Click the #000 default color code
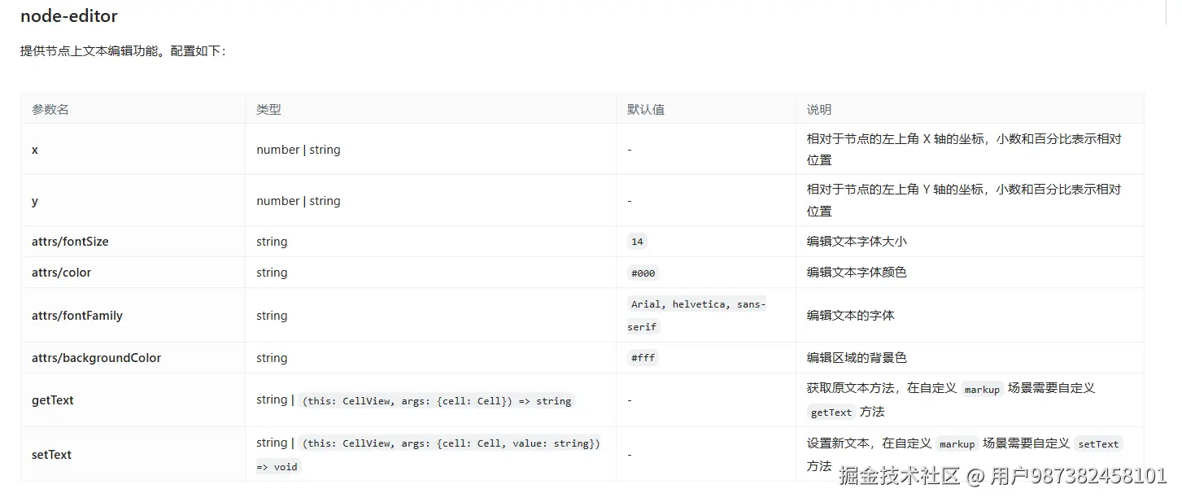 643,273
